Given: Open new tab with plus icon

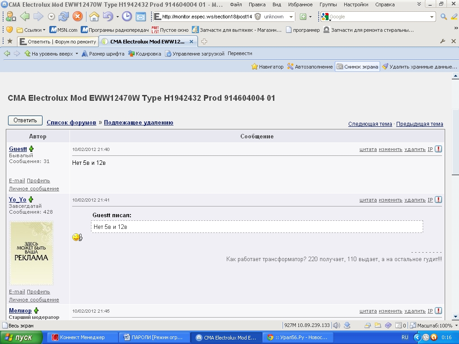Looking at the screenshot, I should [x=204, y=42].
